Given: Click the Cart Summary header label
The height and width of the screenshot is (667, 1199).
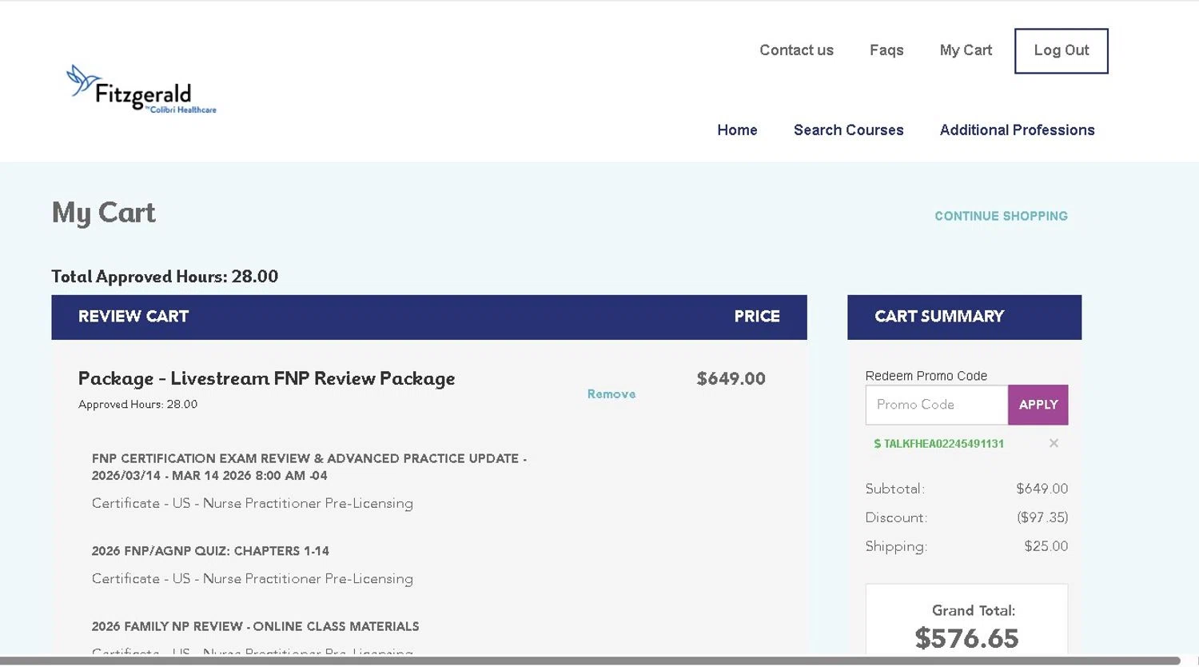Looking at the screenshot, I should click(939, 317).
